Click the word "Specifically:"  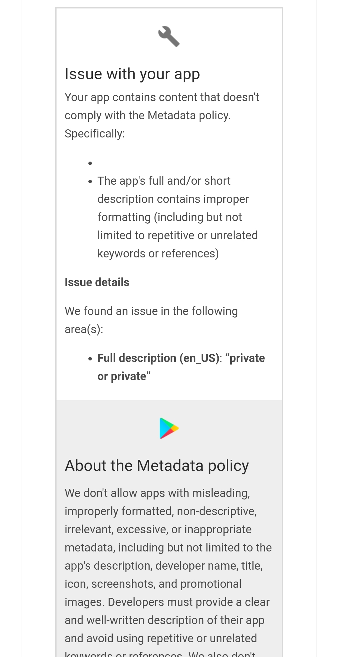(x=95, y=133)
